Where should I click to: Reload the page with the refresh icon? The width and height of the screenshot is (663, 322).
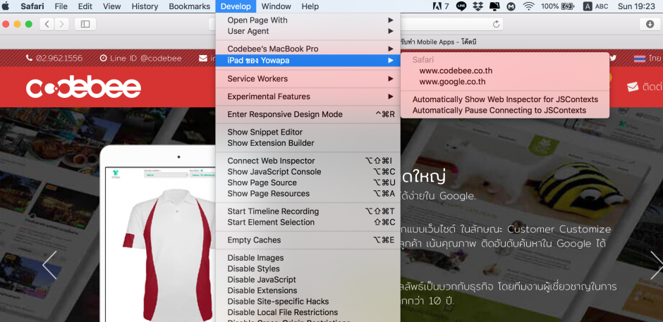497,24
